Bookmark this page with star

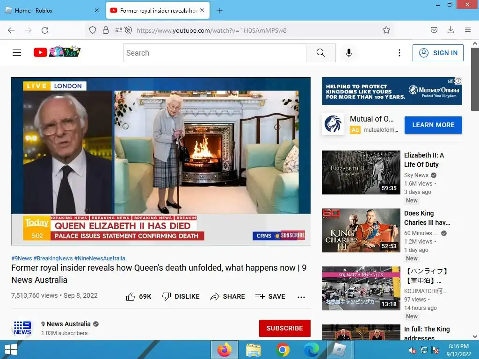tap(386, 30)
